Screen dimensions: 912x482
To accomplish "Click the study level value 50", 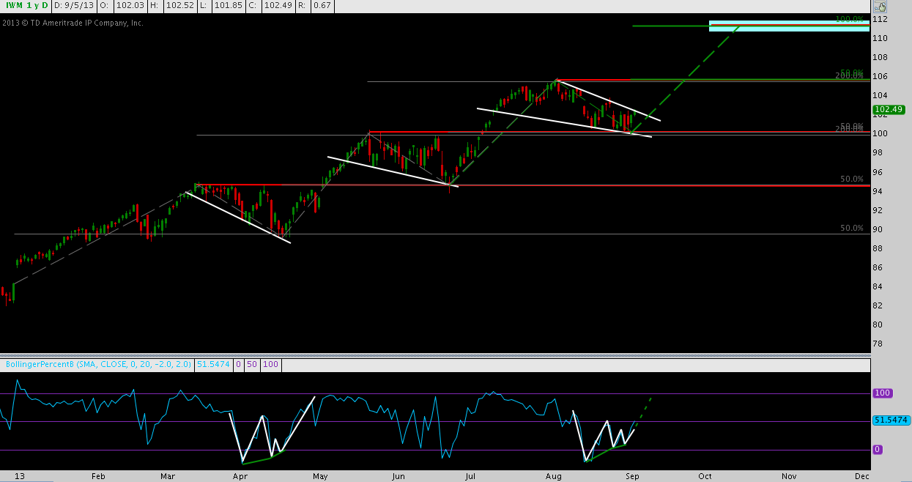I will point(251,364).
